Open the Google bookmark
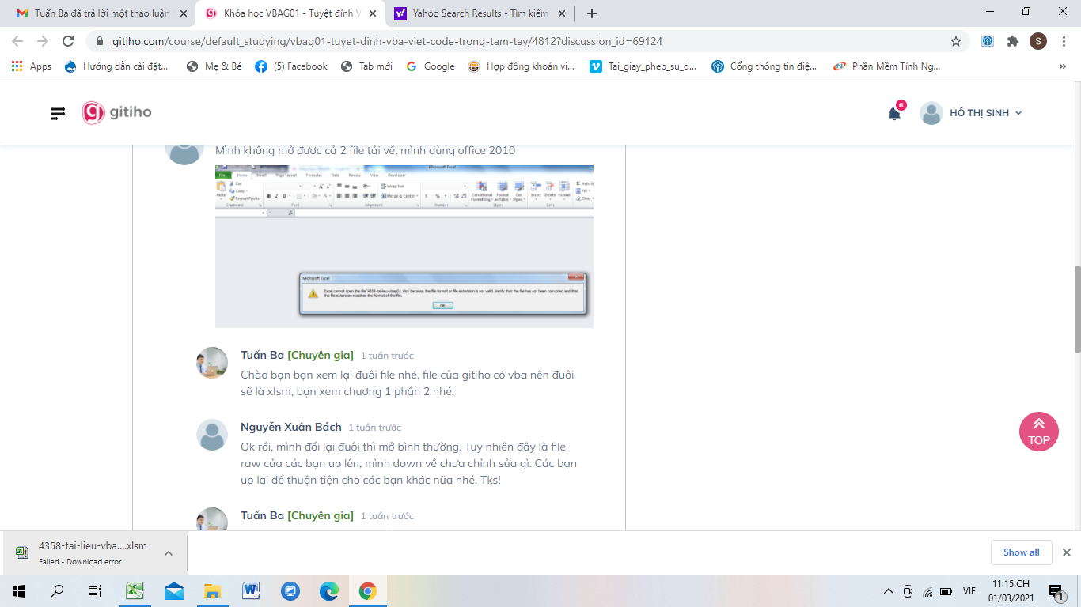The width and height of the screenshot is (1081, 607). click(x=431, y=66)
